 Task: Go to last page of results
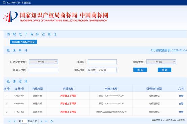(x=46, y=121)
